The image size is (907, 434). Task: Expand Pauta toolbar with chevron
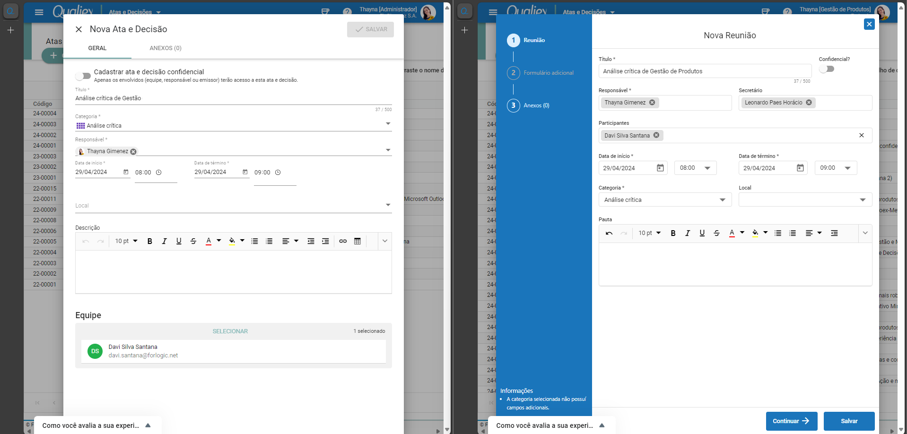coord(865,233)
